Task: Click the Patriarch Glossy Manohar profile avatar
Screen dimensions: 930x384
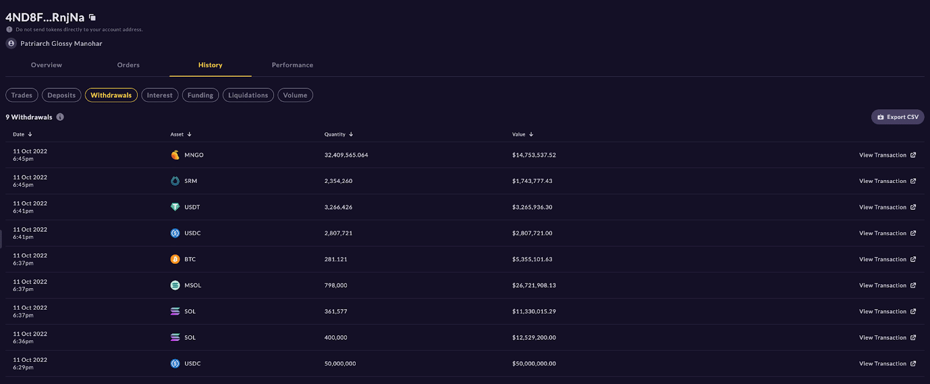Action: click(11, 44)
